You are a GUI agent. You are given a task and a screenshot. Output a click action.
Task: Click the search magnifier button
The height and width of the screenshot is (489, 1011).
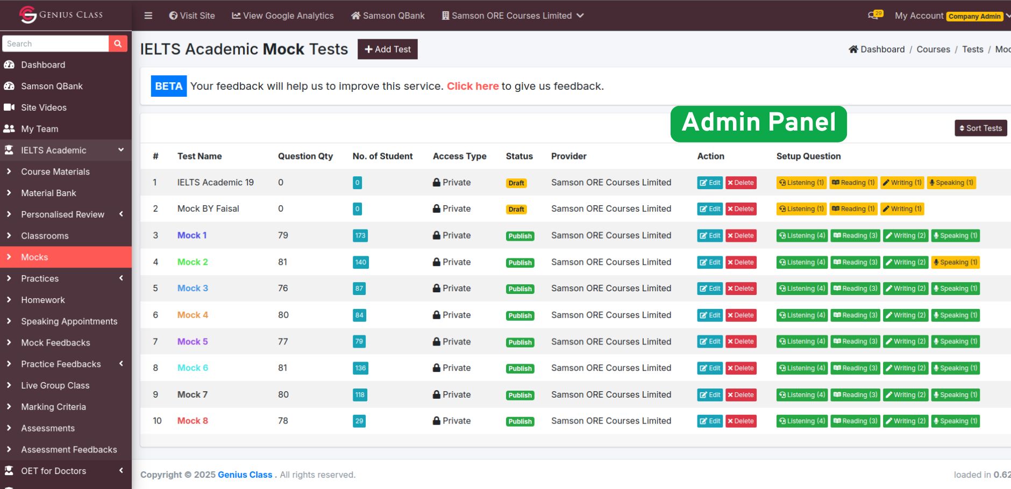tap(118, 44)
